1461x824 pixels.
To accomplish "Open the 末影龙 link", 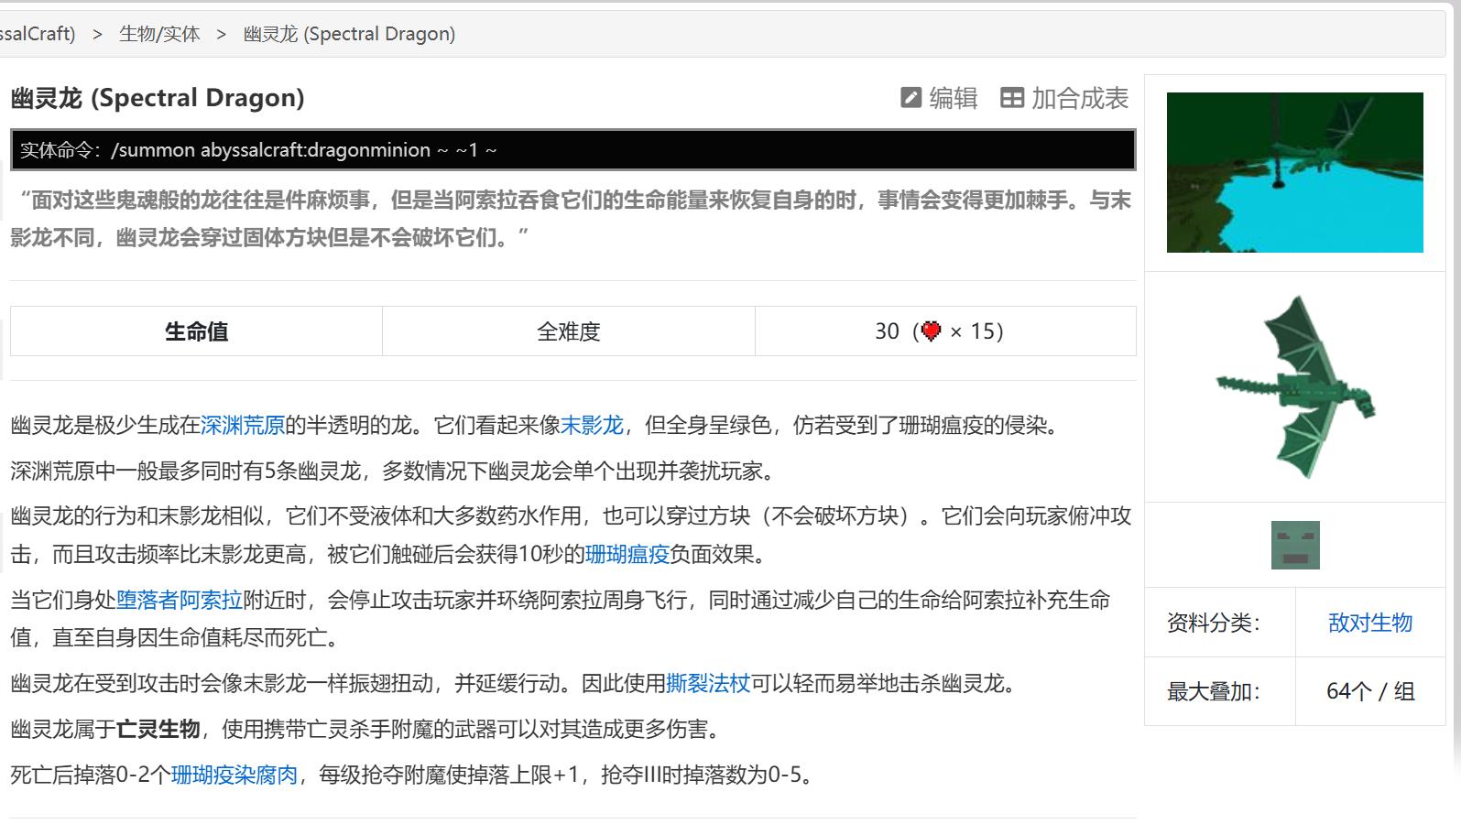I will pos(592,425).
